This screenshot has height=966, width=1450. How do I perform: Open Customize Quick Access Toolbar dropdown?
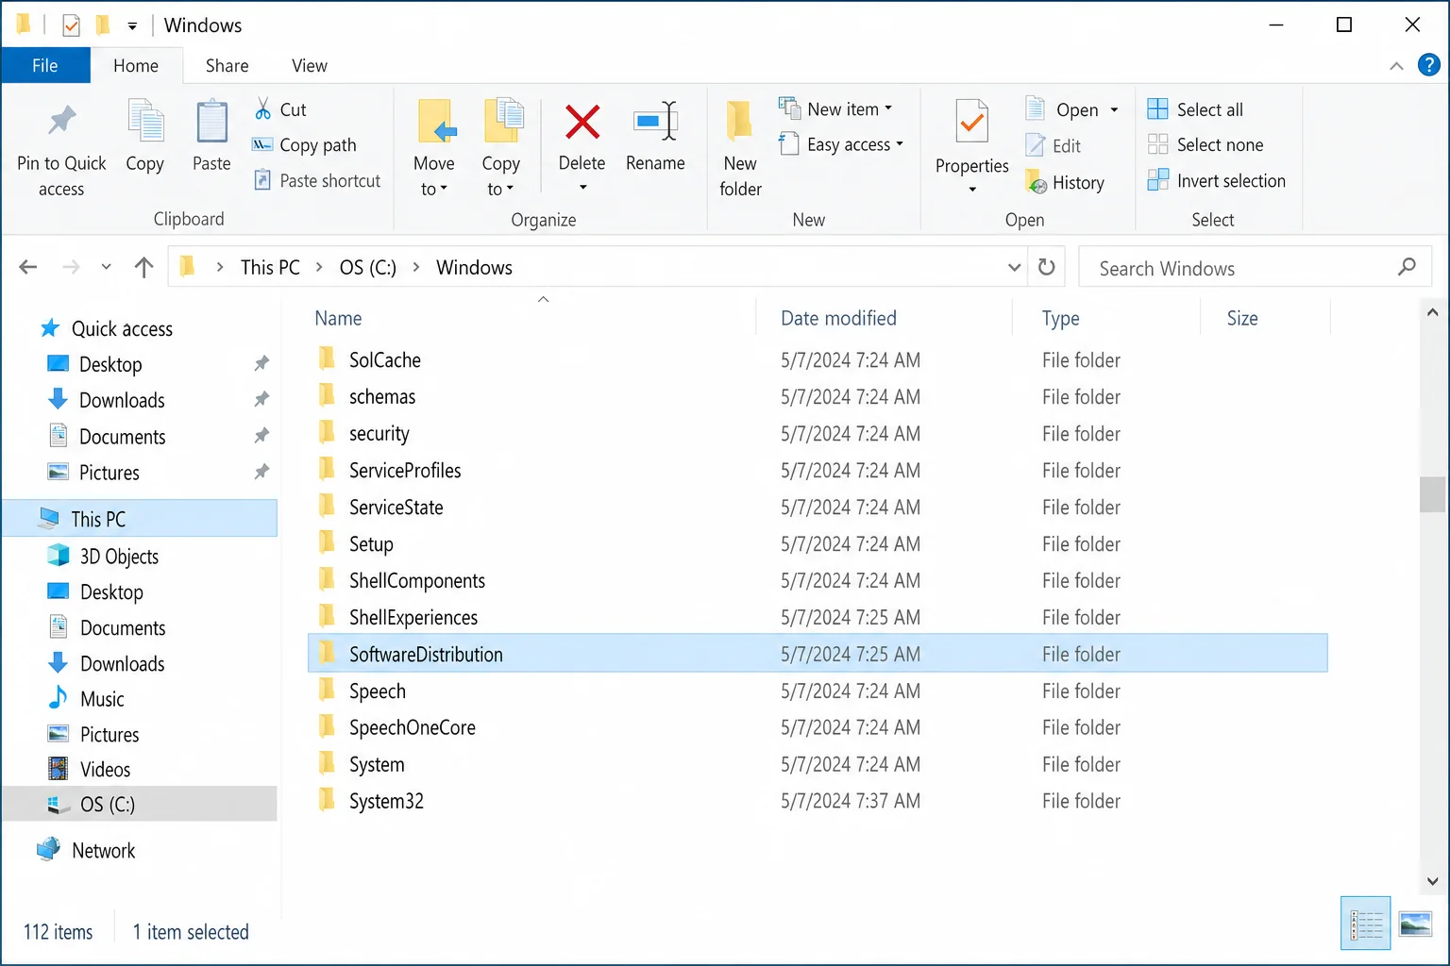[x=132, y=26]
